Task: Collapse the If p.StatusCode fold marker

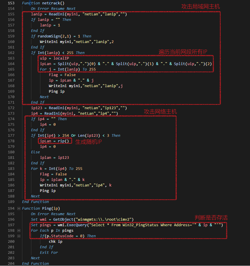Action: point(19,236)
